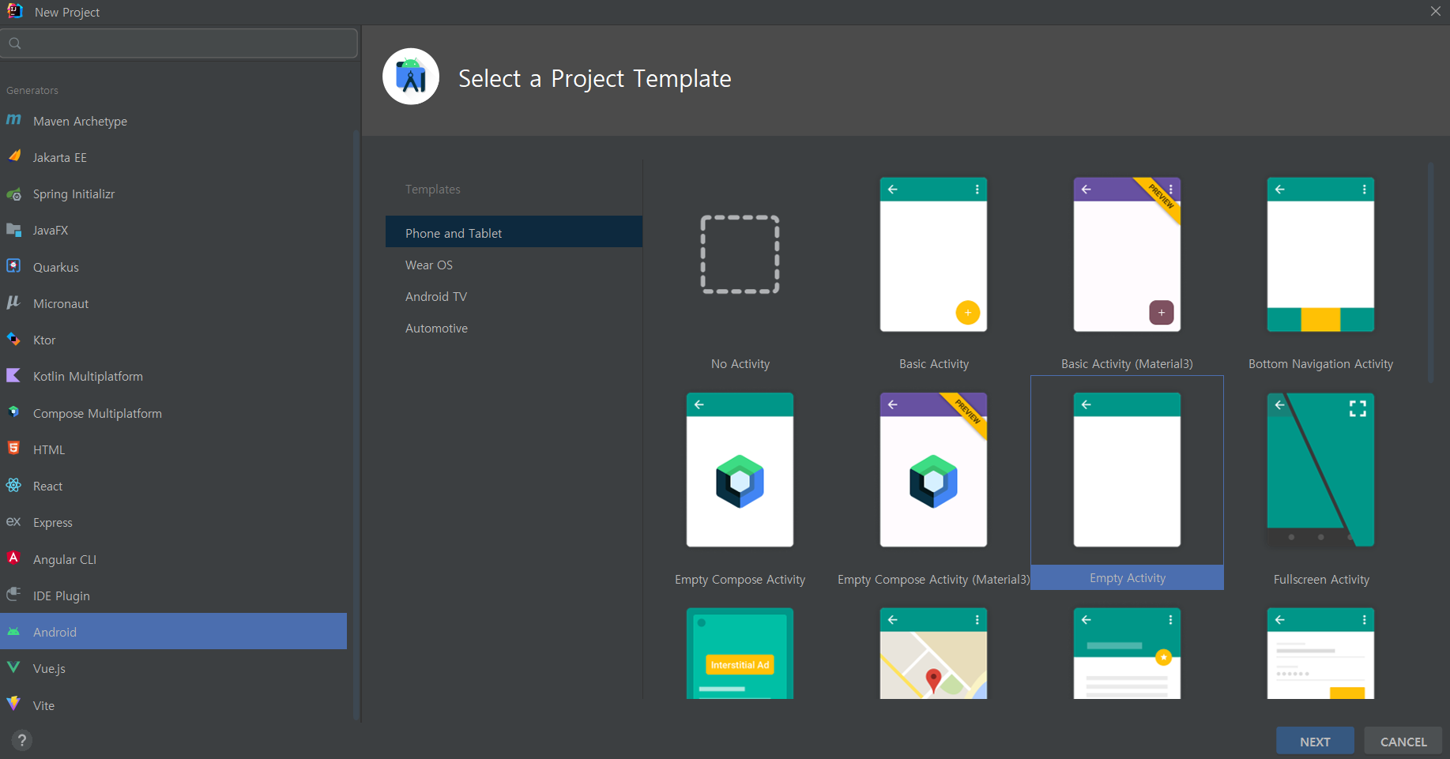Click the React atom icon
The width and height of the screenshot is (1450, 759).
(13, 485)
